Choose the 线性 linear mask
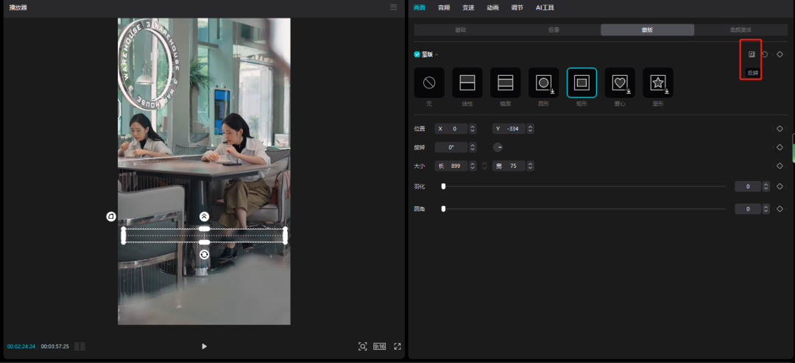795x363 pixels. point(467,82)
